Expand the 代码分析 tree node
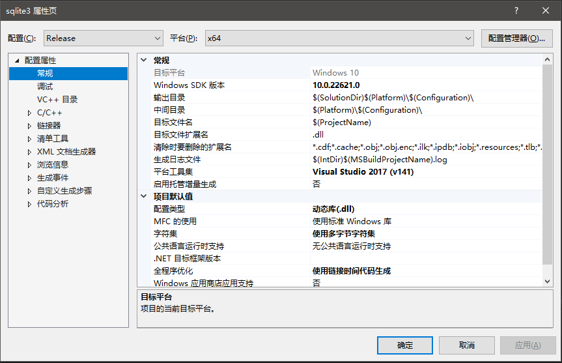 tap(29, 204)
